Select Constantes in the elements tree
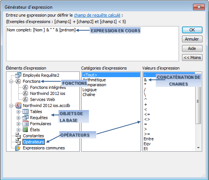 coord(33,136)
